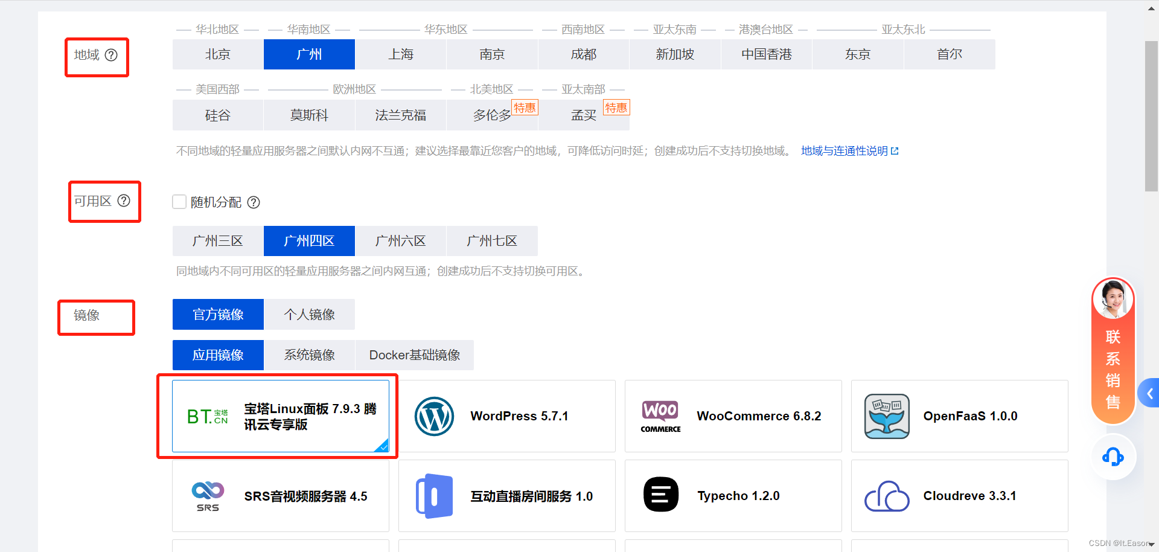Click the page vertical scrollbar thumb
The height and width of the screenshot is (552, 1159).
pyautogui.click(x=1152, y=116)
